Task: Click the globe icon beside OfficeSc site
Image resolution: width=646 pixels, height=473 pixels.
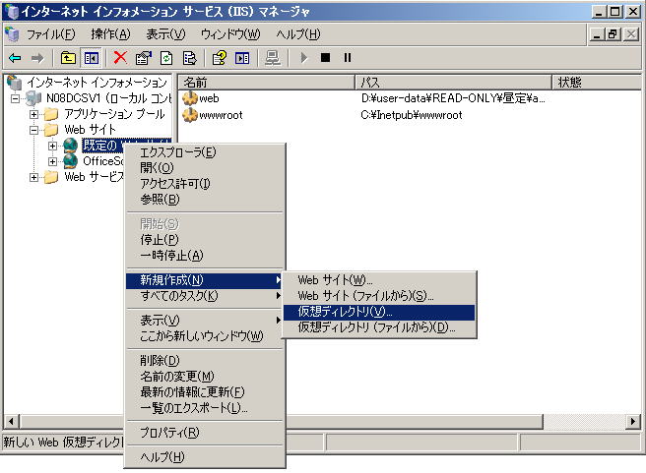Action: 71,161
